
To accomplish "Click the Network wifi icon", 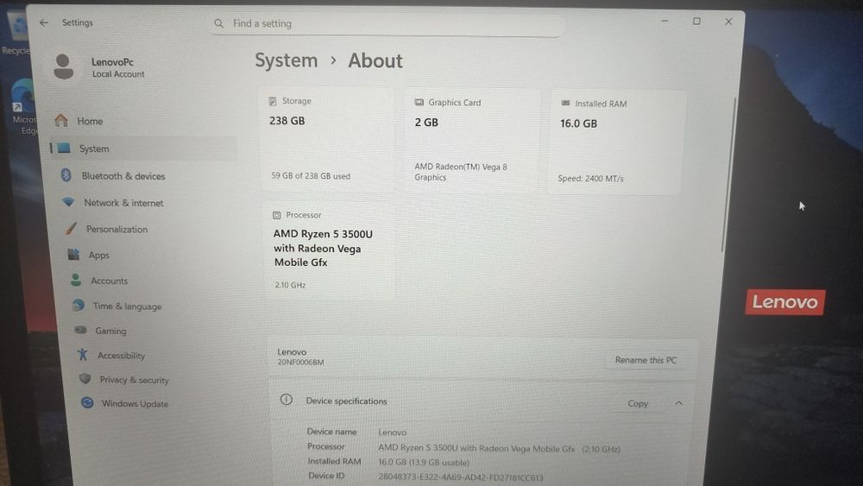I will tap(68, 202).
